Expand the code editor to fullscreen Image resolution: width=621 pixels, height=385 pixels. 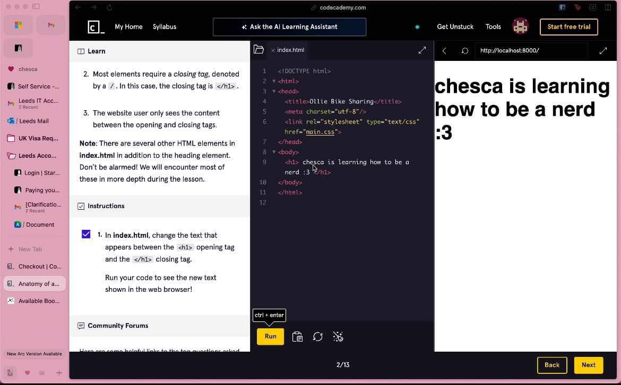pos(422,50)
